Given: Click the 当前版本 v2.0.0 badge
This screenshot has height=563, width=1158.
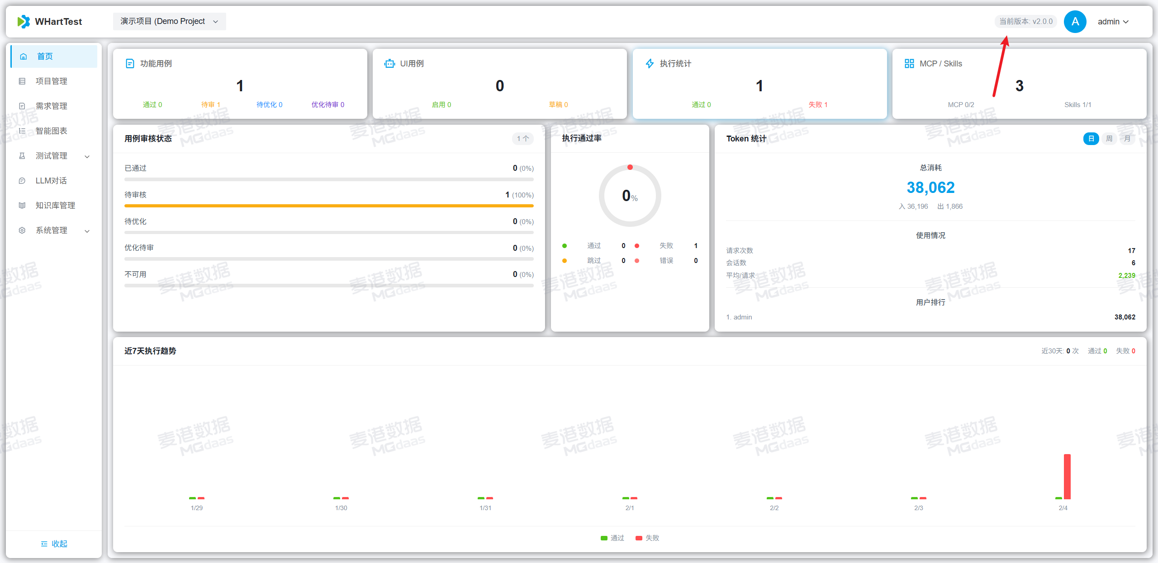Looking at the screenshot, I should pos(1025,22).
